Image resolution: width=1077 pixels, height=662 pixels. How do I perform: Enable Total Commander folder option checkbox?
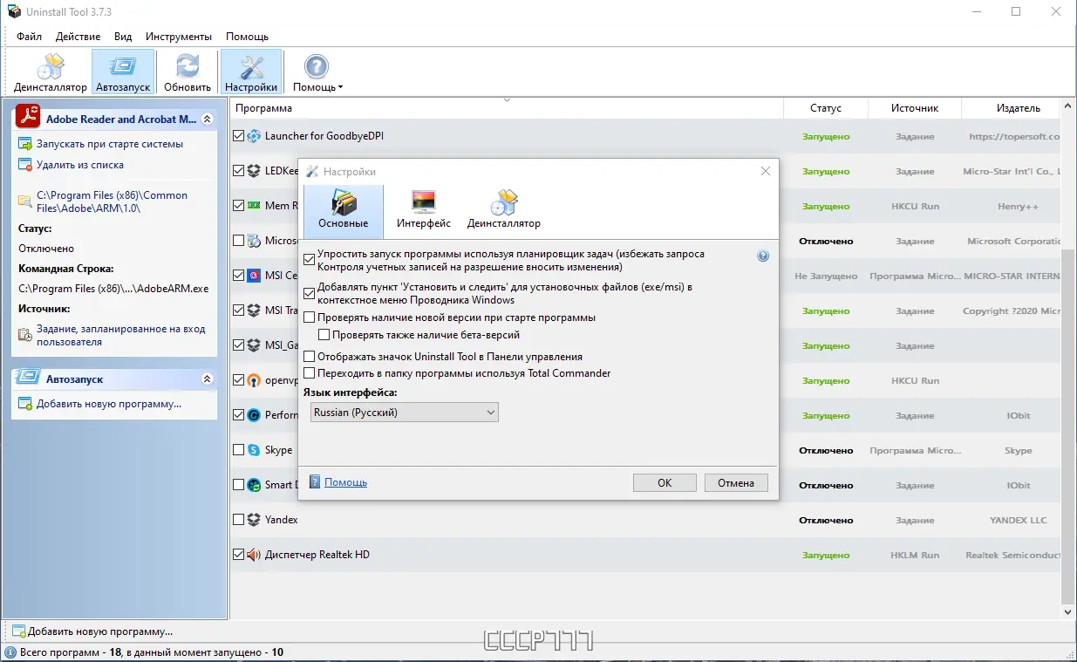pyautogui.click(x=309, y=373)
